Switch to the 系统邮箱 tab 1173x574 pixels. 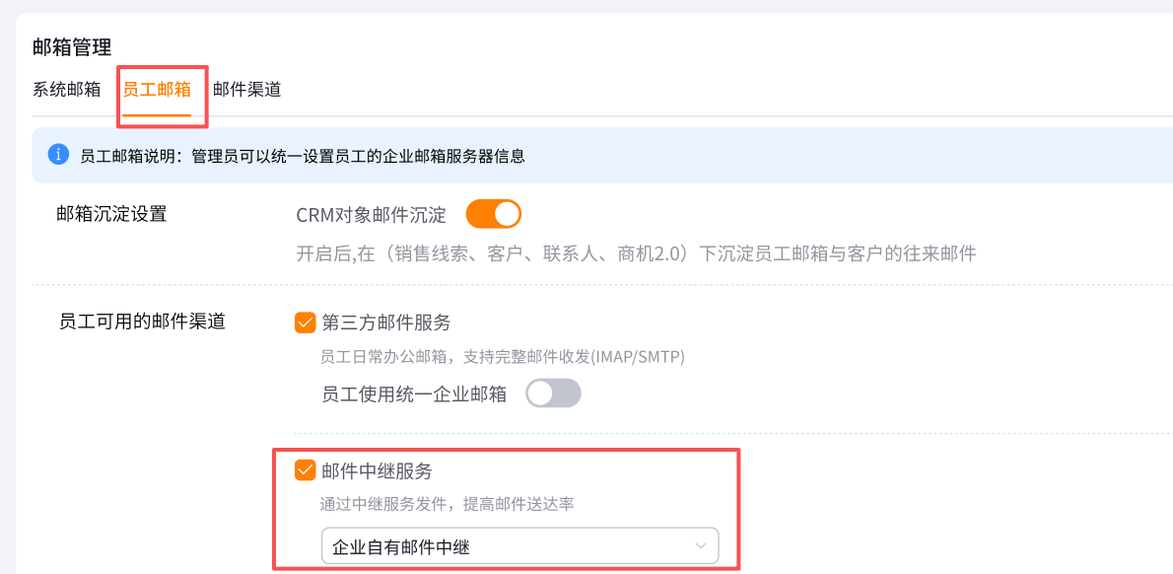pyautogui.click(x=66, y=89)
